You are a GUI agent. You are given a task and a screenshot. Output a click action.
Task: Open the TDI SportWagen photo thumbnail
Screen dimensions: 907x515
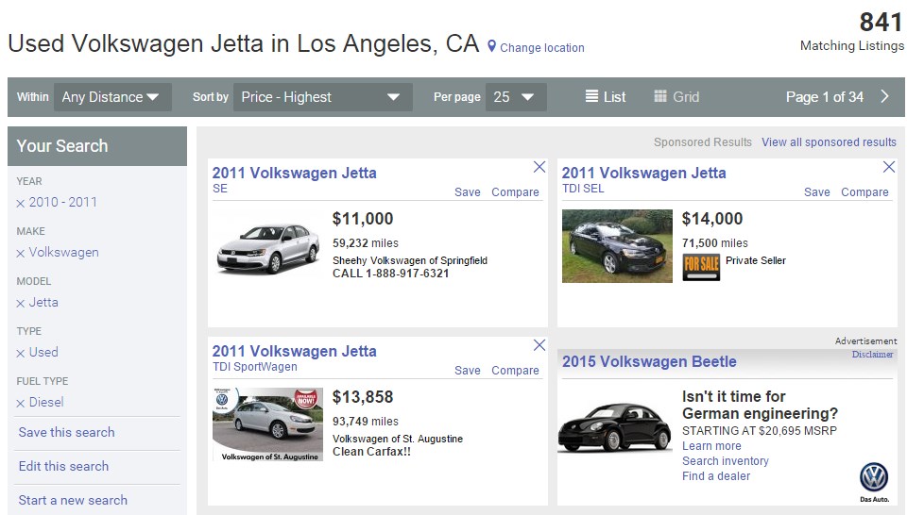click(x=267, y=424)
